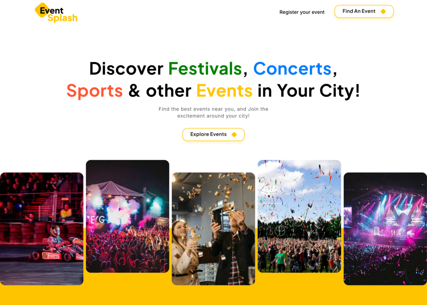Click the word Discover in the headline
The width and height of the screenshot is (427, 305).
[x=126, y=68]
